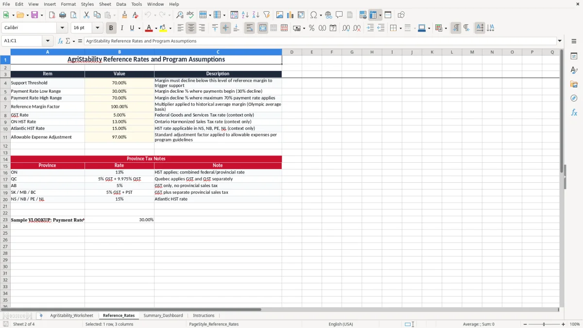The height and width of the screenshot is (328, 583).
Task: Run the spelling check (abc) icon
Action: click(190, 15)
